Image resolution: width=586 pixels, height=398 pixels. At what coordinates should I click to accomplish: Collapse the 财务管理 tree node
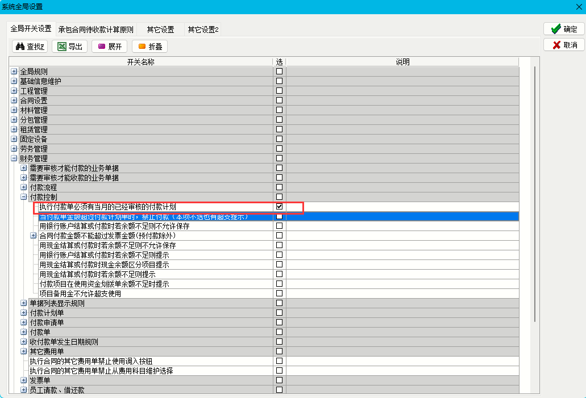14,158
